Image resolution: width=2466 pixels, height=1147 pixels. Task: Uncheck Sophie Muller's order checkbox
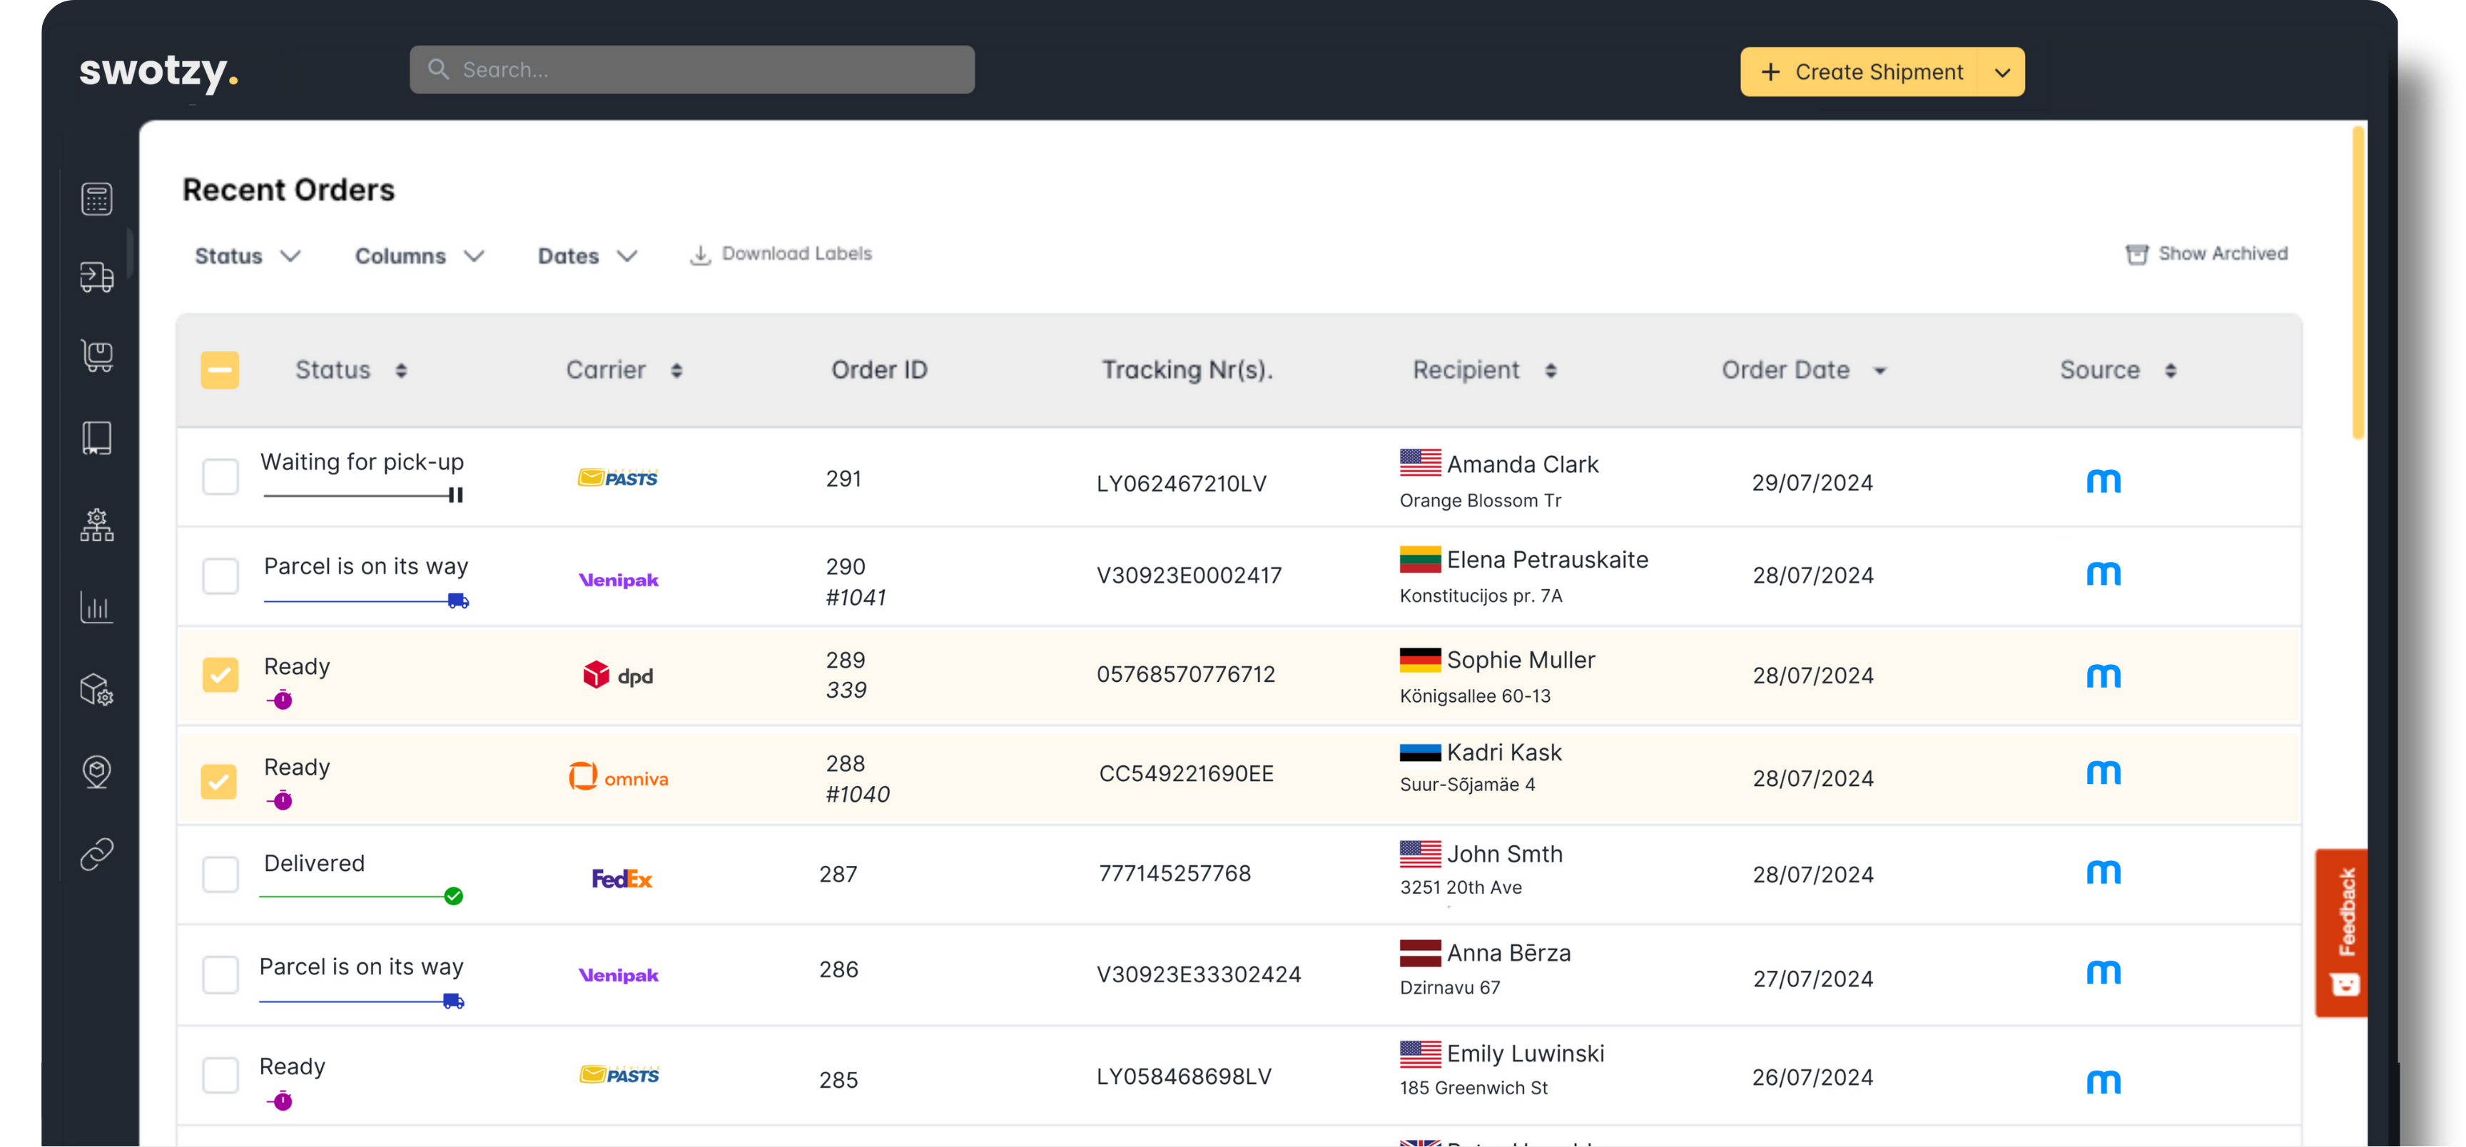tap(220, 674)
